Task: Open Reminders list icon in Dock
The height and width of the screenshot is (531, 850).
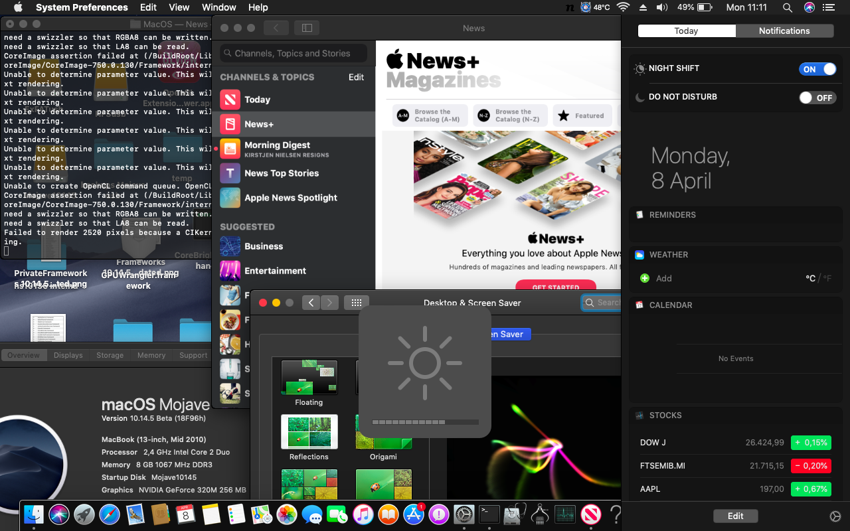Action: [236, 514]
